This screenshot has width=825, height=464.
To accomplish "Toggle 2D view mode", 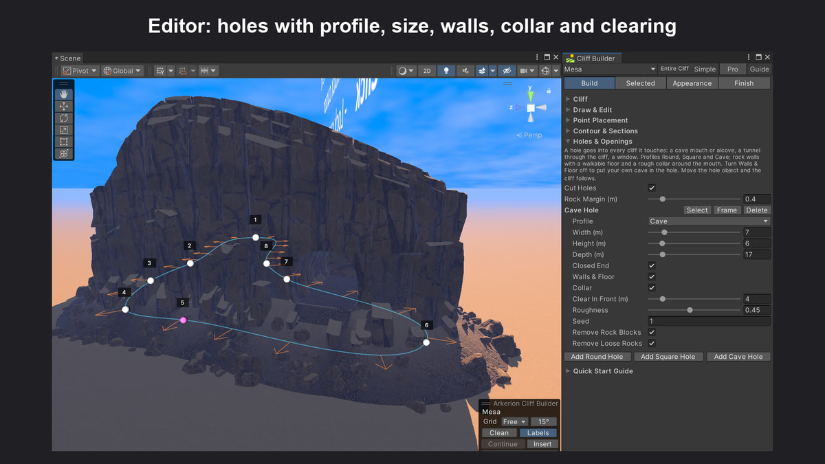I will 427,71.
